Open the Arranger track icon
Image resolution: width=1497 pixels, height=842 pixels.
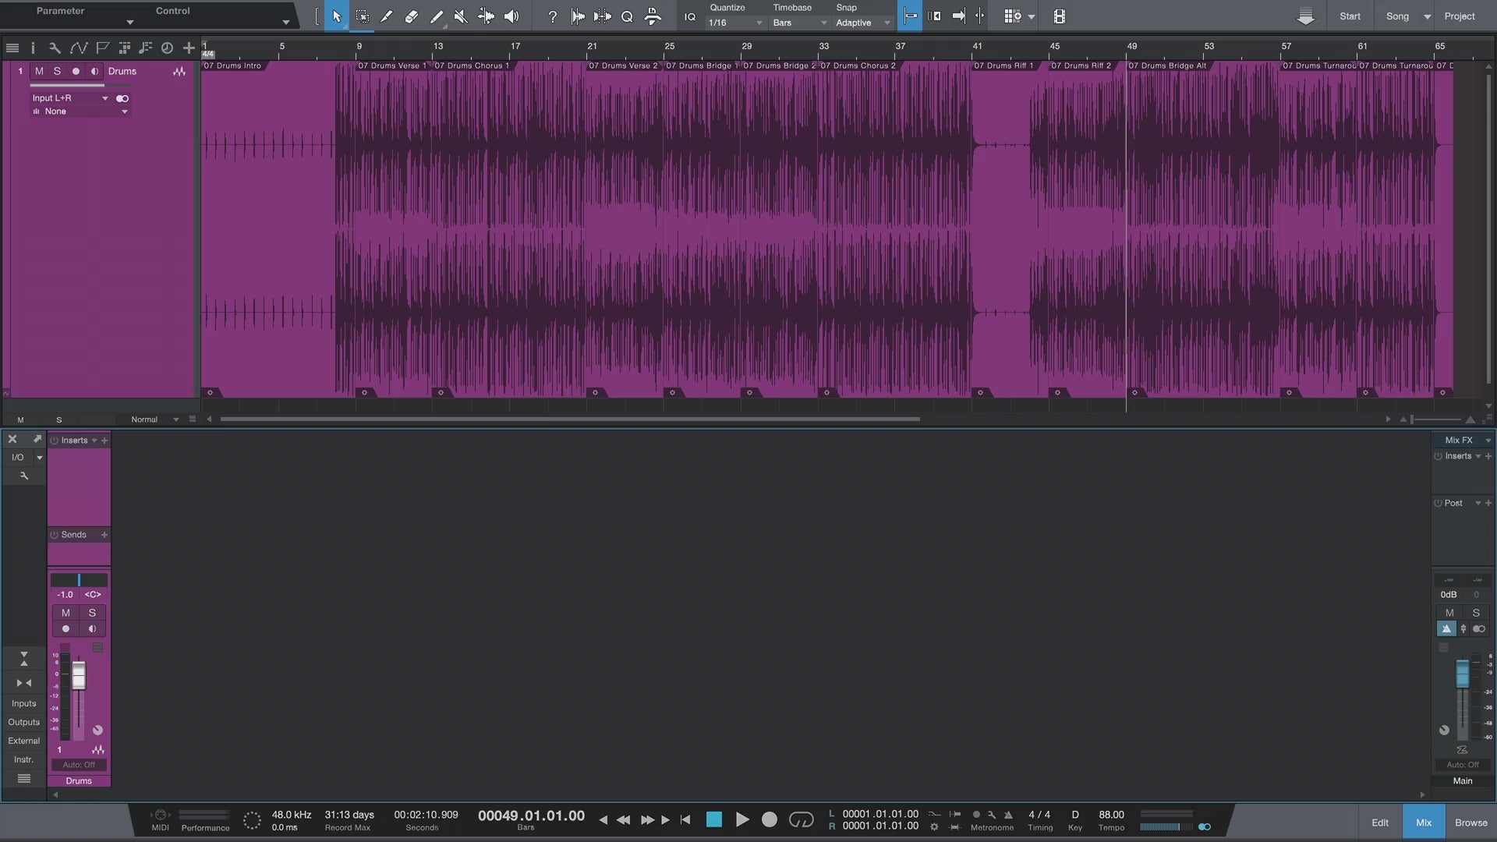pyautogui.click(x=124, y=48)
